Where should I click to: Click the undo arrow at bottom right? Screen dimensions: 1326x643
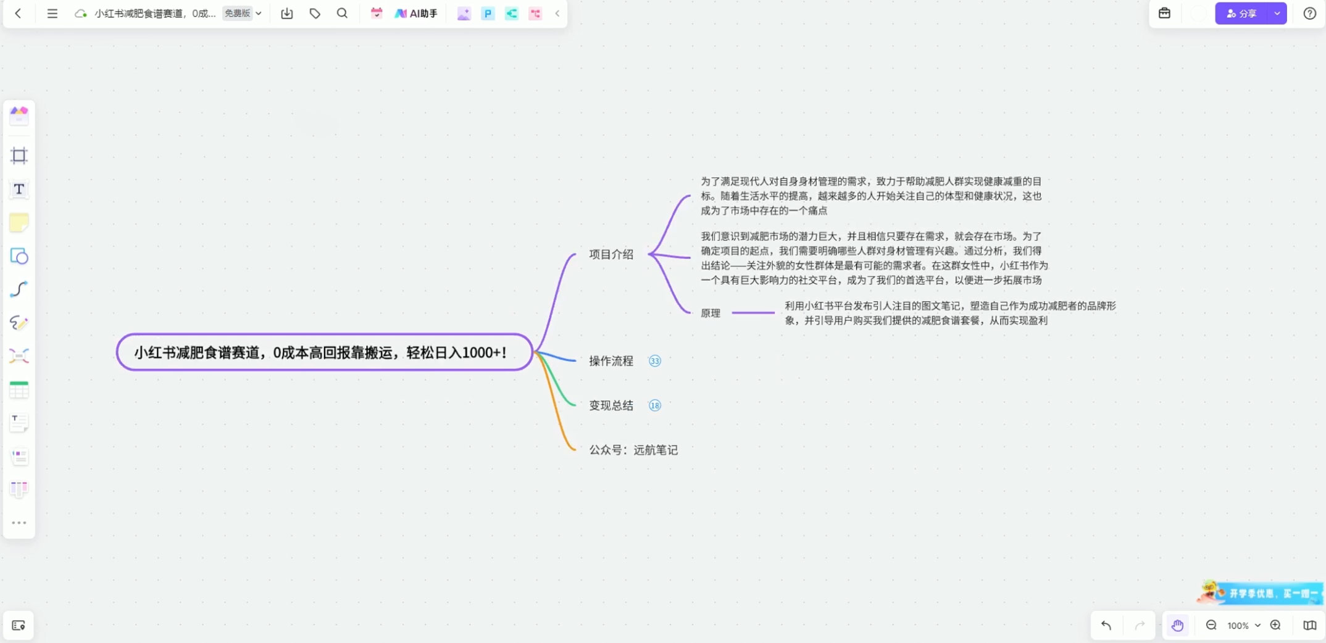[x=1107, y=625]
